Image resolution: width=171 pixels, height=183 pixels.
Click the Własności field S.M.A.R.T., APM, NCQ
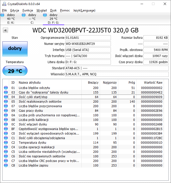(x=117, y=74)
